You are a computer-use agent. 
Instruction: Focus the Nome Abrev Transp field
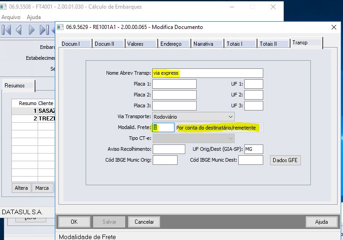pyautogui.click(x=208, y=73)
